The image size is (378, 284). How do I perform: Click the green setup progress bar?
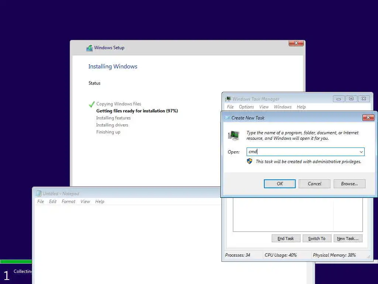(x=16, y=261)
